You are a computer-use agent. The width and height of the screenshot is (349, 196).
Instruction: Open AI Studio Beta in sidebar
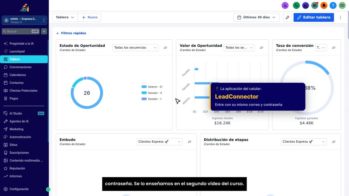coord(24,114)
